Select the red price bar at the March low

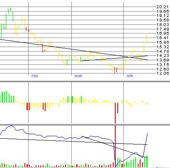point(115,70)
